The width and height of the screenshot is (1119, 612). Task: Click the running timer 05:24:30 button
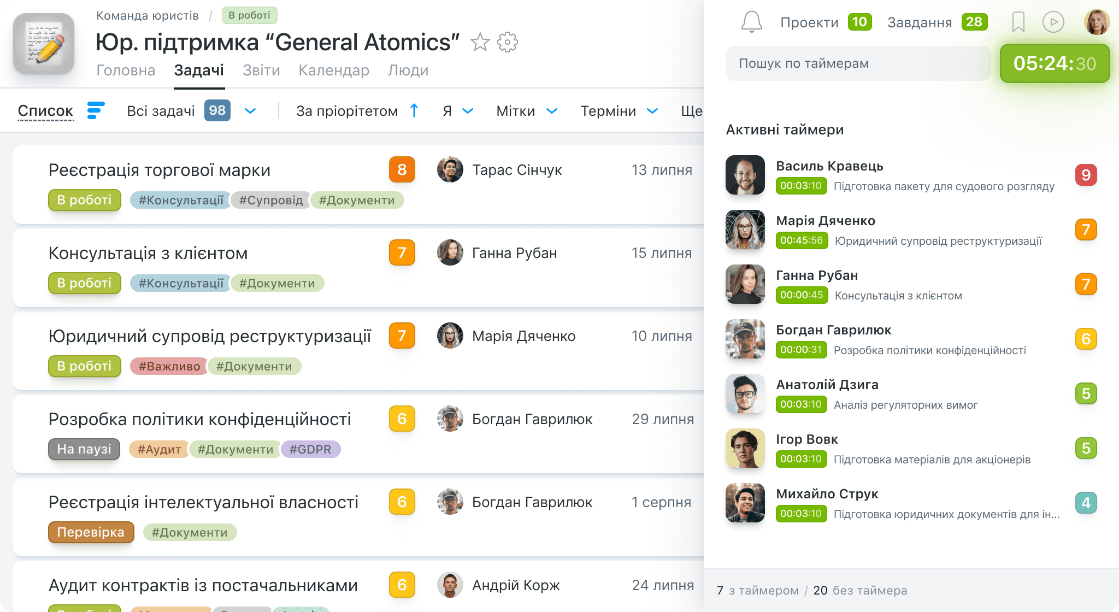coord(1055,63)
